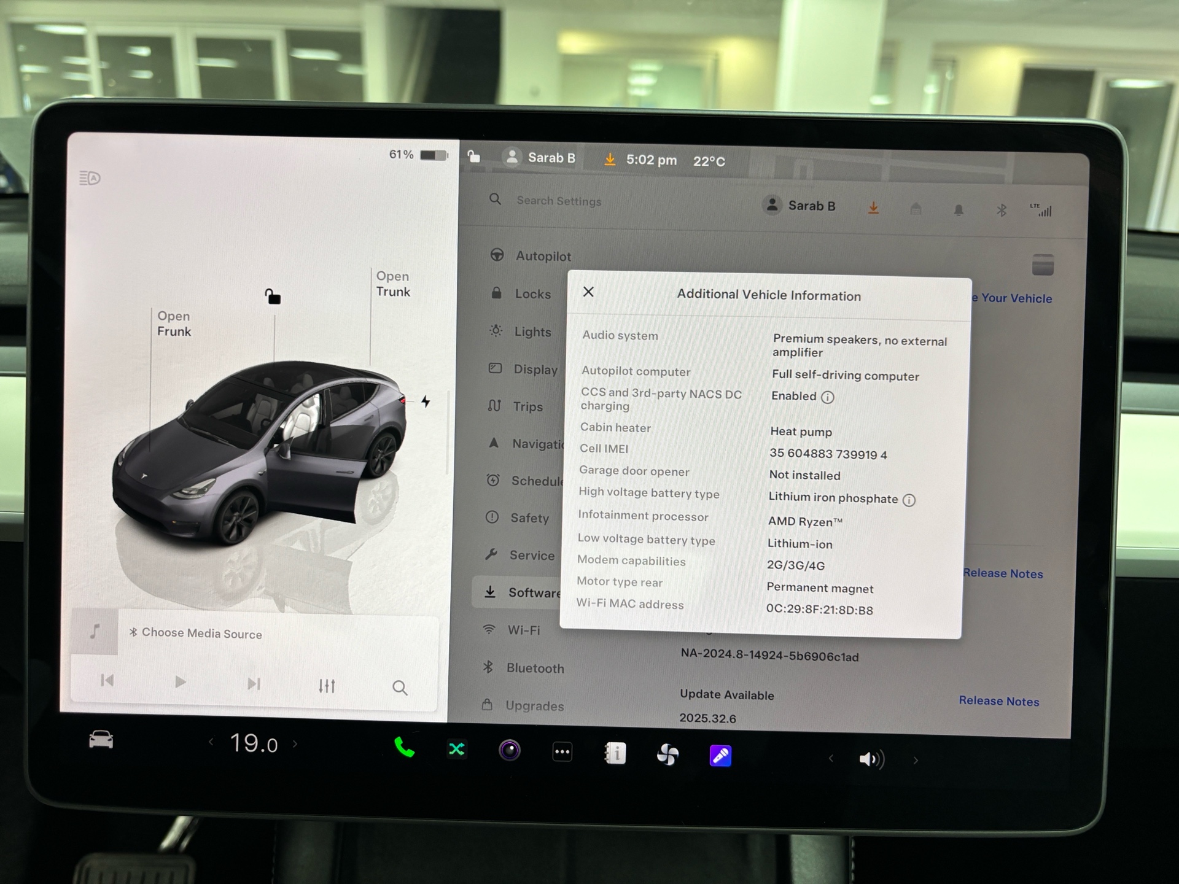This screenshot has width=1179, height=884.
Task: Close the Additional Vehicle Information dialog
Action: coord(588,292)
